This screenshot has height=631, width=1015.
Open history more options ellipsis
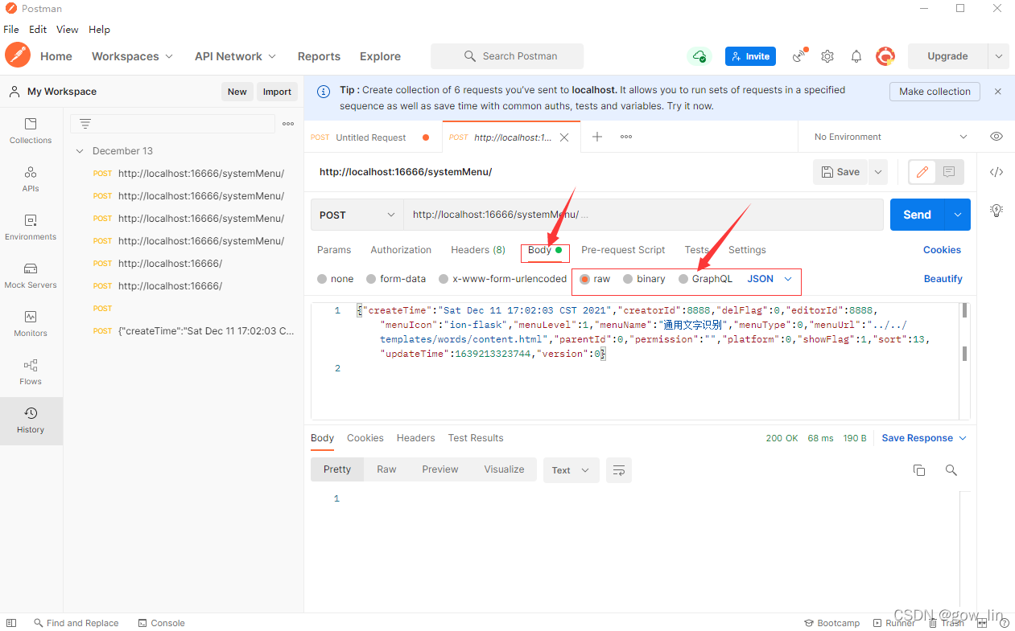(x=288, y=124)
